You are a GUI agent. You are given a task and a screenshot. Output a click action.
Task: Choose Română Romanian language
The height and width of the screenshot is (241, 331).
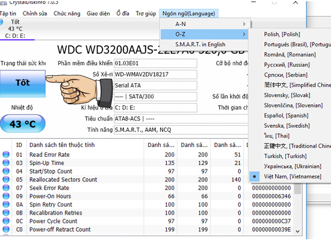290,55
